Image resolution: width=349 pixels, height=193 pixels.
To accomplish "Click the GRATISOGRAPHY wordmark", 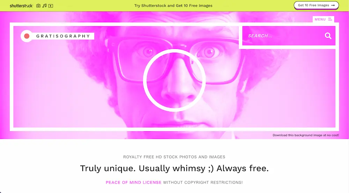I will [x=63, y=36].
